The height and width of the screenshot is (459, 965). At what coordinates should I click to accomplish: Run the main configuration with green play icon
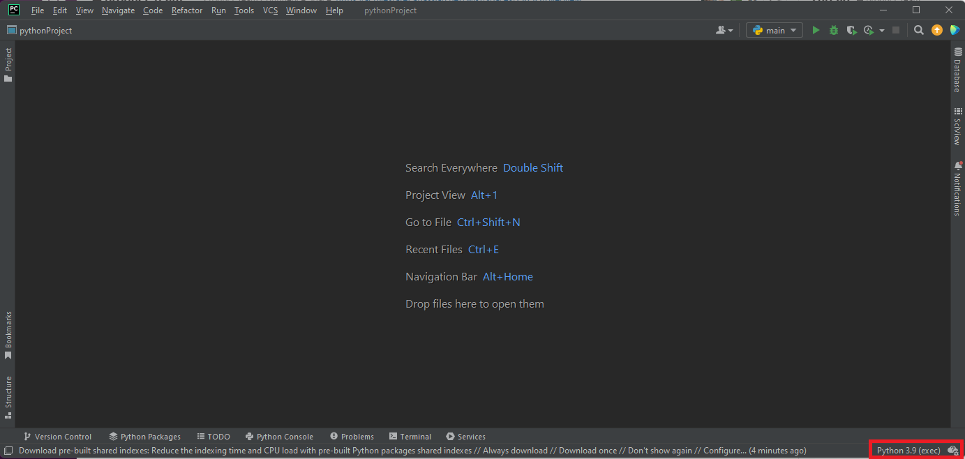point(816,31)
